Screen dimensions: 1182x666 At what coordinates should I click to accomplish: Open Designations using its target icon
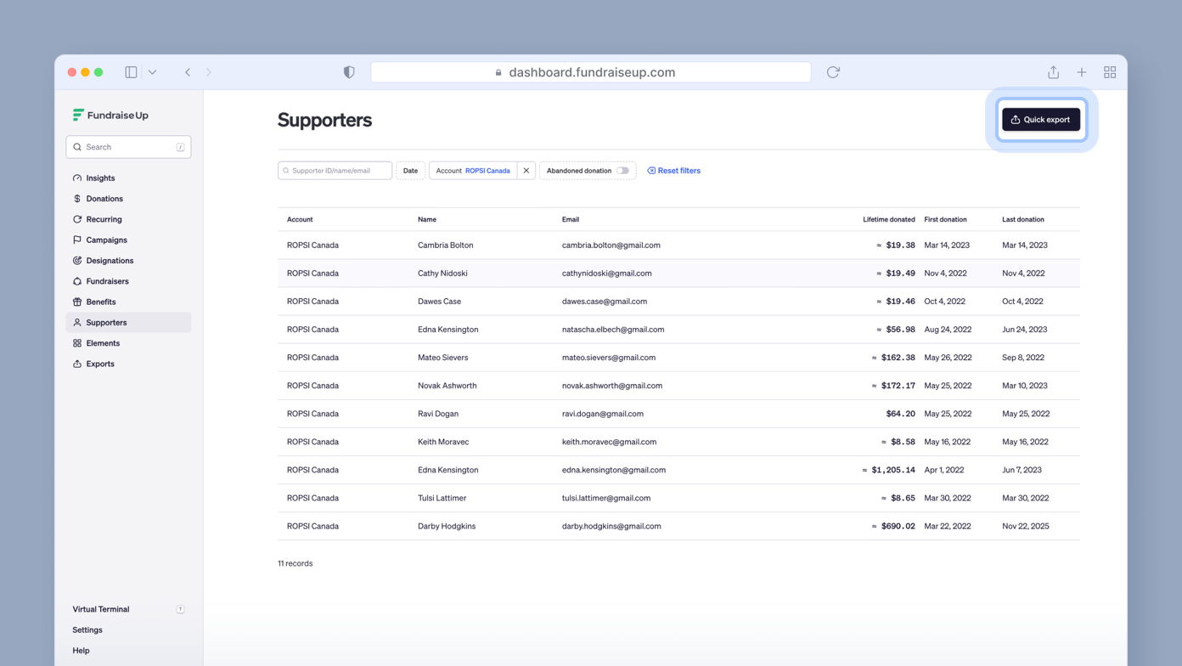coord(77,260)
